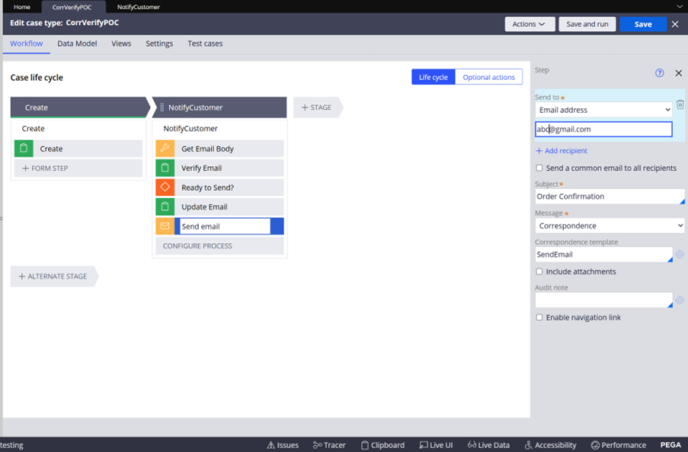Click the Save and run button

587,24
